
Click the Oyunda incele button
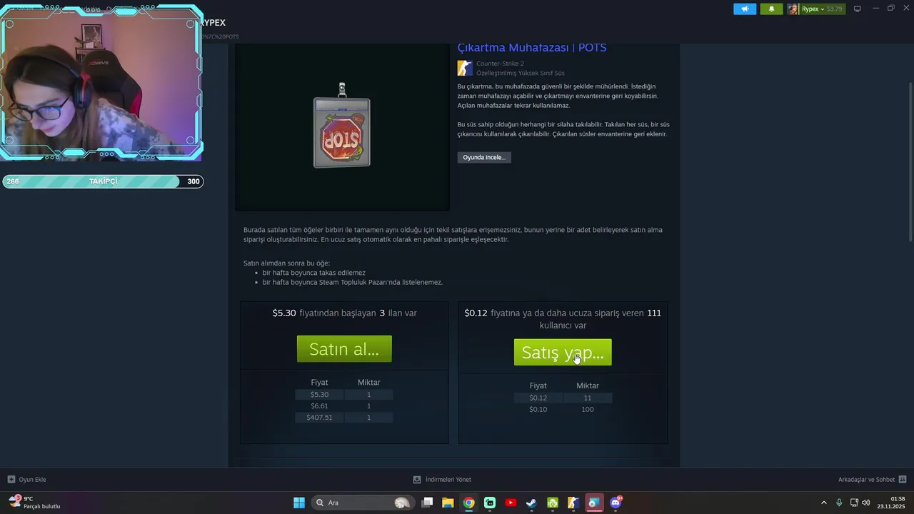point(484,157)
